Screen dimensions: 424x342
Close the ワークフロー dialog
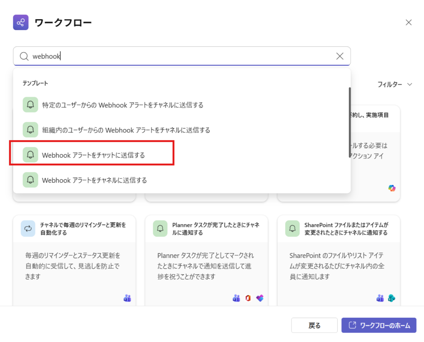pyautogui.click(x=408, y=22)
